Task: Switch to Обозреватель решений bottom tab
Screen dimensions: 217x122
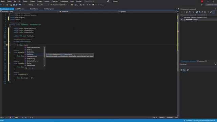Action: point(188,61)
